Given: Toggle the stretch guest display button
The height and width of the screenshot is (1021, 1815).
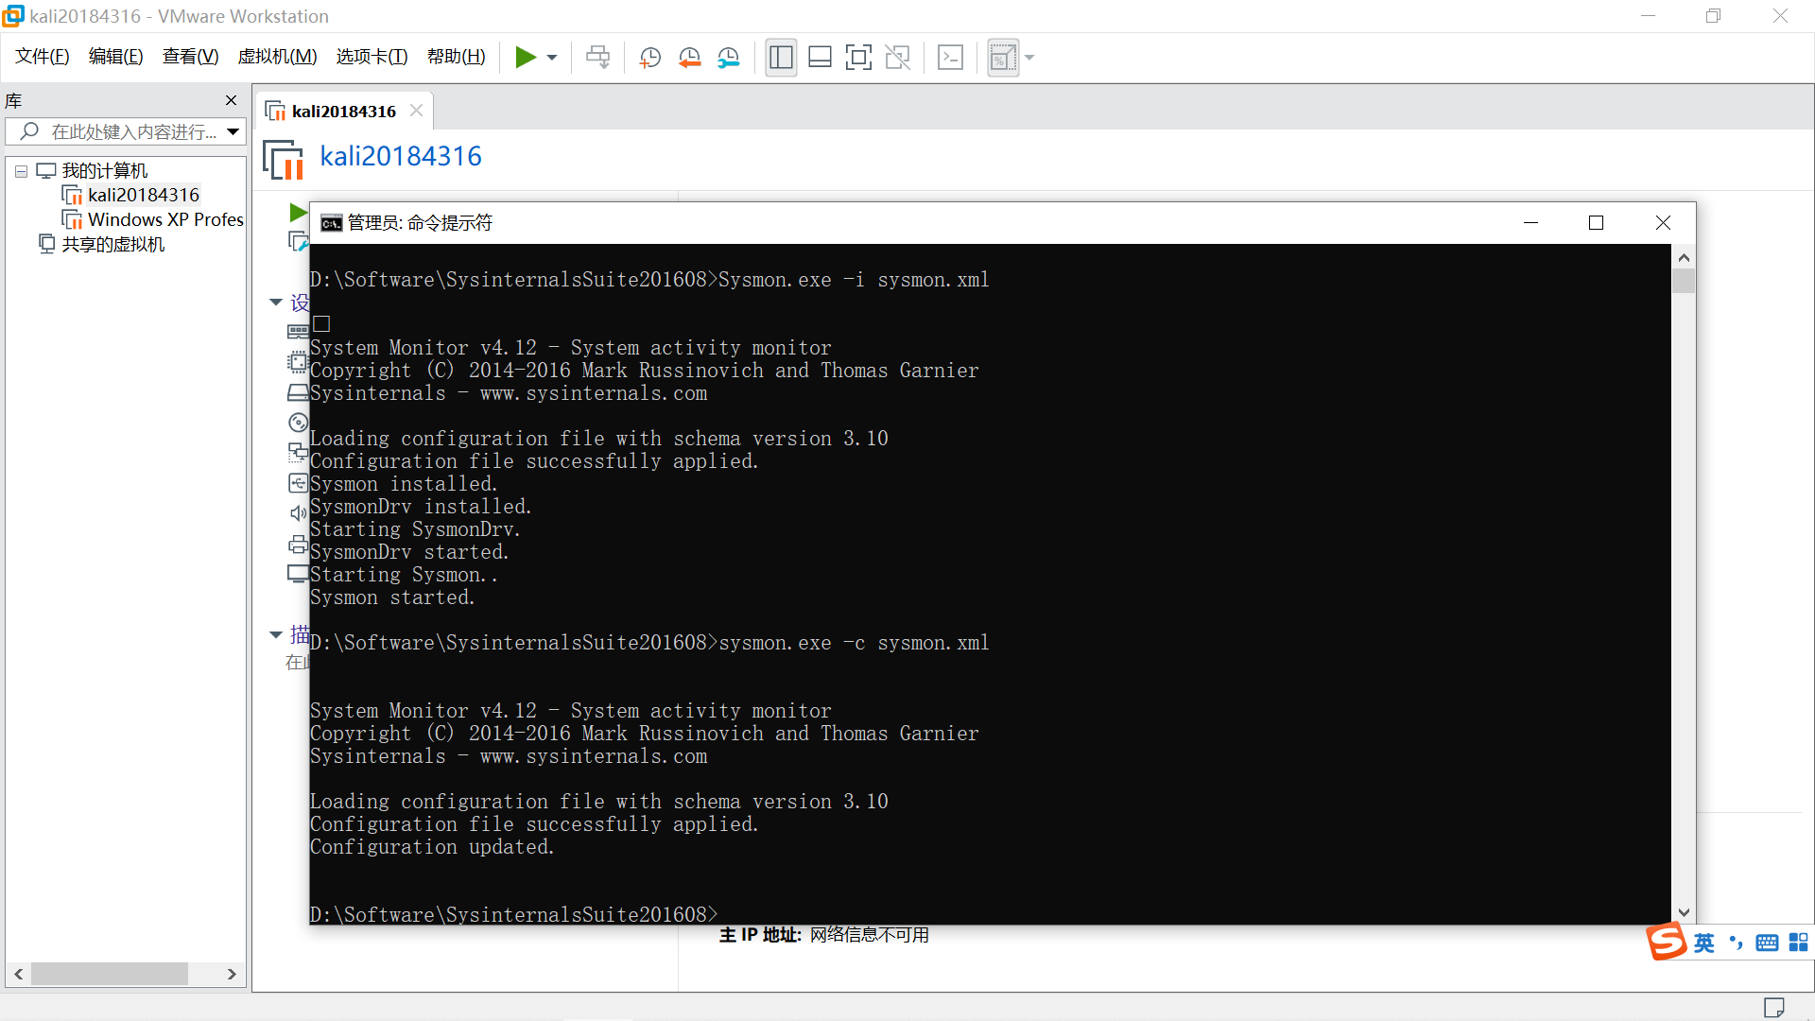Looking at the screenshot, I should click(x=1003, y=58).
